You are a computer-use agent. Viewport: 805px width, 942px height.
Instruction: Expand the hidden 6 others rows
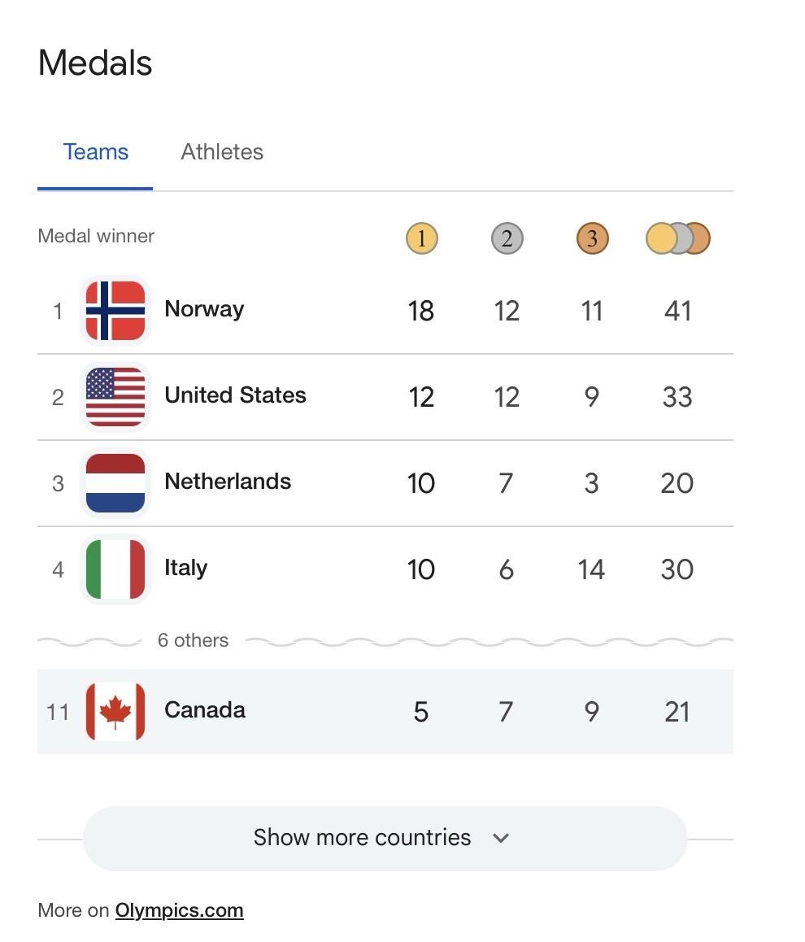pos(193,641)
